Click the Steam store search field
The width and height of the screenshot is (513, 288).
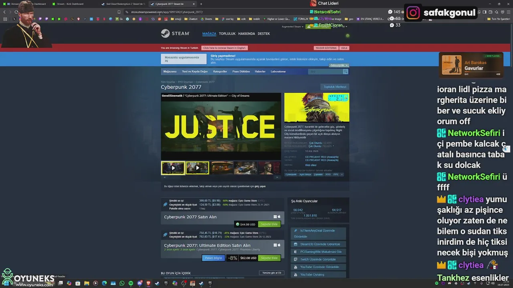coord(325,72)
